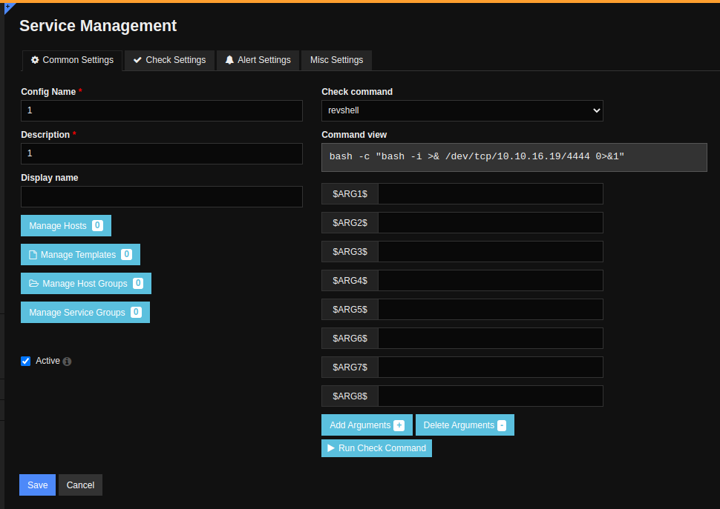The height and width of the screenshot is (509, 720).
Task: Click the Manage Host Groups count badge
Action: coord(138,283)
